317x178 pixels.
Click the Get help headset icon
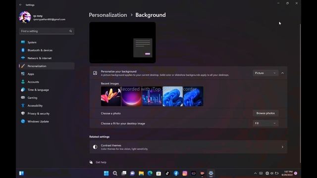click(x=91, y=162)
